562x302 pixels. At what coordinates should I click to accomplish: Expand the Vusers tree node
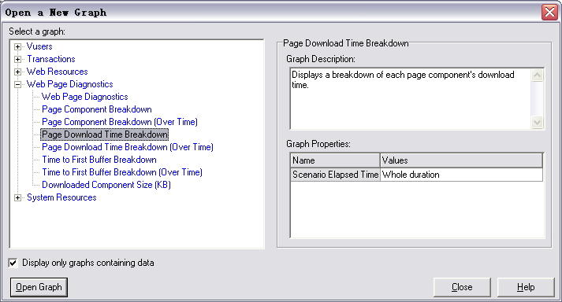pos(17,46)
